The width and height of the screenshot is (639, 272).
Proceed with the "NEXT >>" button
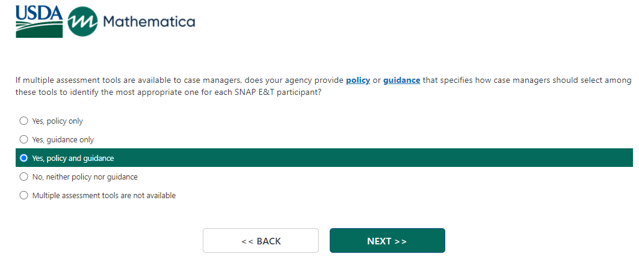click(387, 241)
